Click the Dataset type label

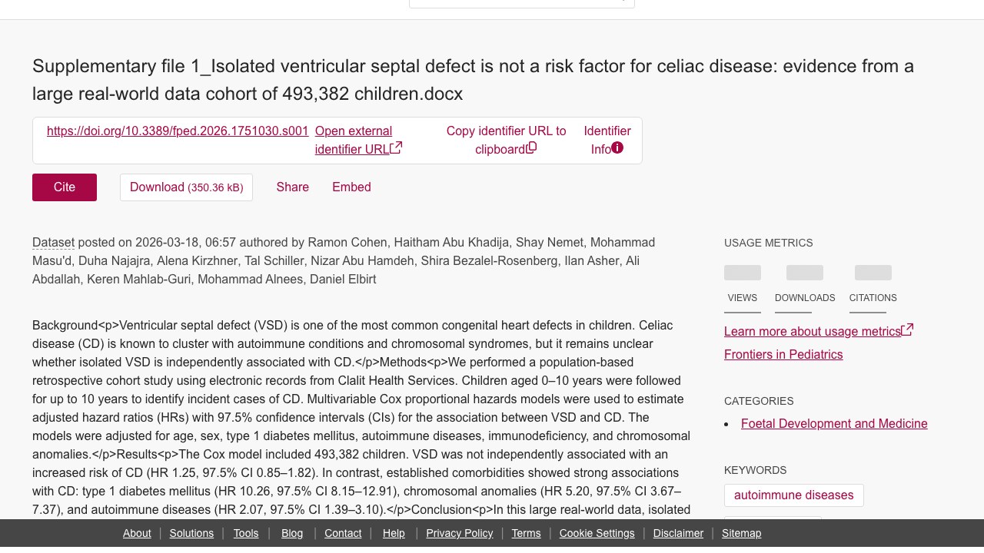coord(53,243)
